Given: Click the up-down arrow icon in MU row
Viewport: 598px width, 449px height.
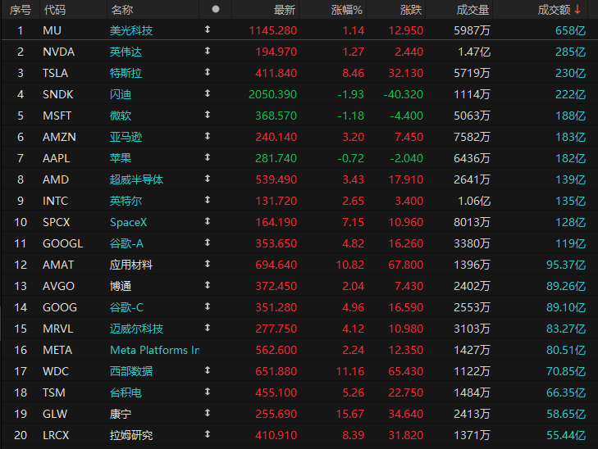Looking at the screenshot, I should pos(208,29).
